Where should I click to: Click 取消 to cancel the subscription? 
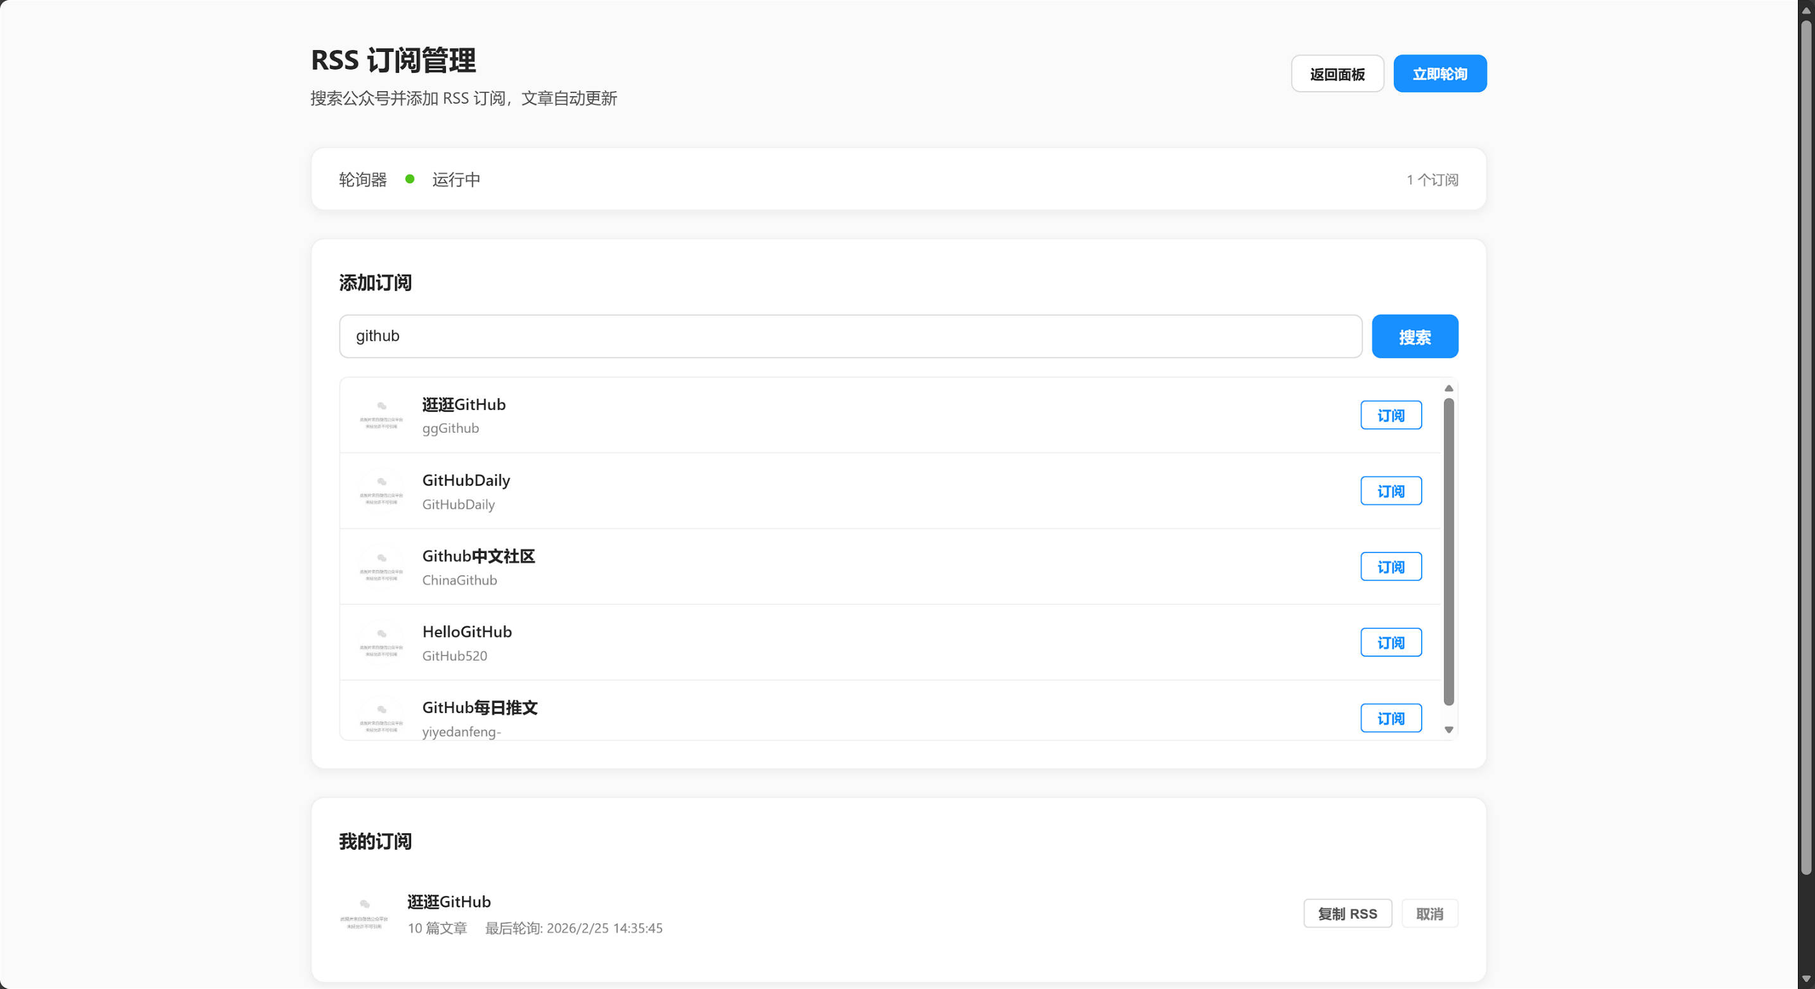(1429, 913)
